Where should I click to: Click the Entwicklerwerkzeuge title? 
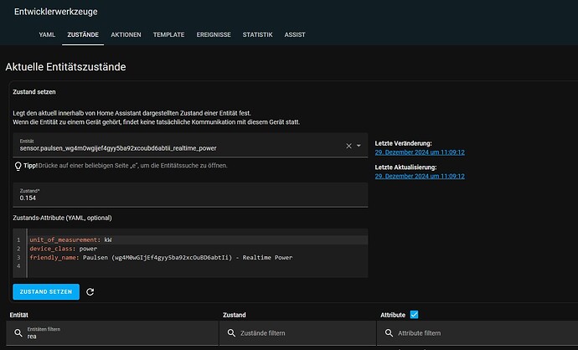(56, 12)
